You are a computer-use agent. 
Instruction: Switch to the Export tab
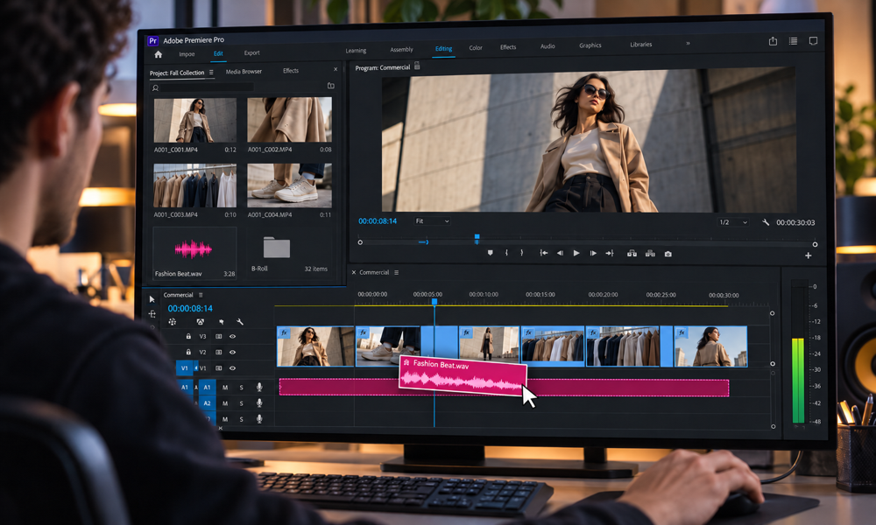[252, 53]
